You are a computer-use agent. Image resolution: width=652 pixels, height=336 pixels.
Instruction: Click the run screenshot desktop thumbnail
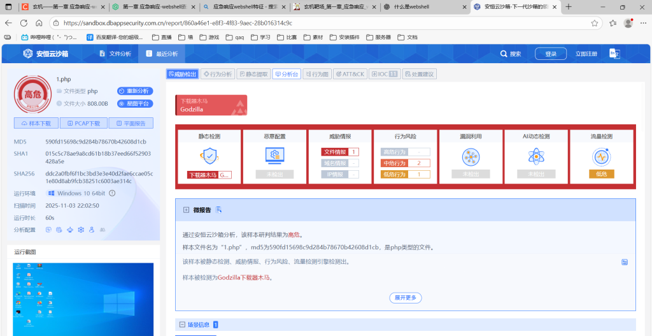tap(83, 299)
